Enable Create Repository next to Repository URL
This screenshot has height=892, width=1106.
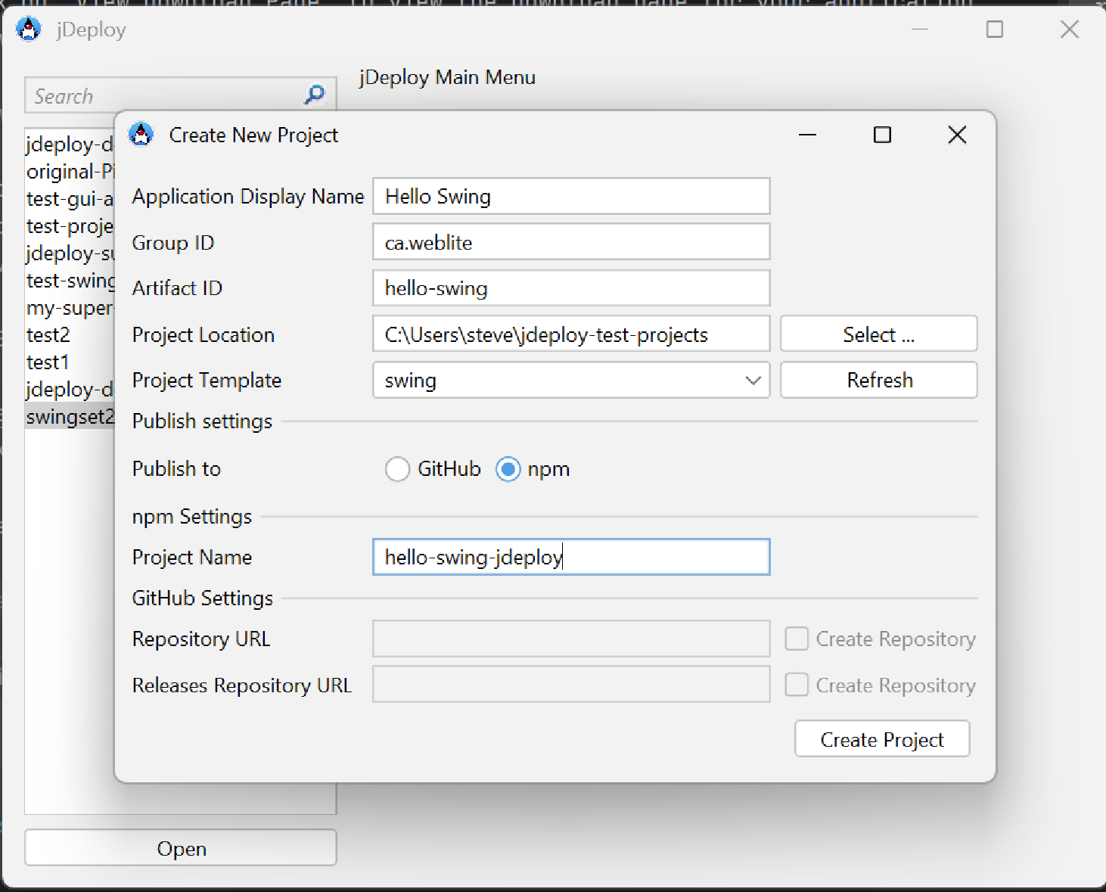[797, 639]
